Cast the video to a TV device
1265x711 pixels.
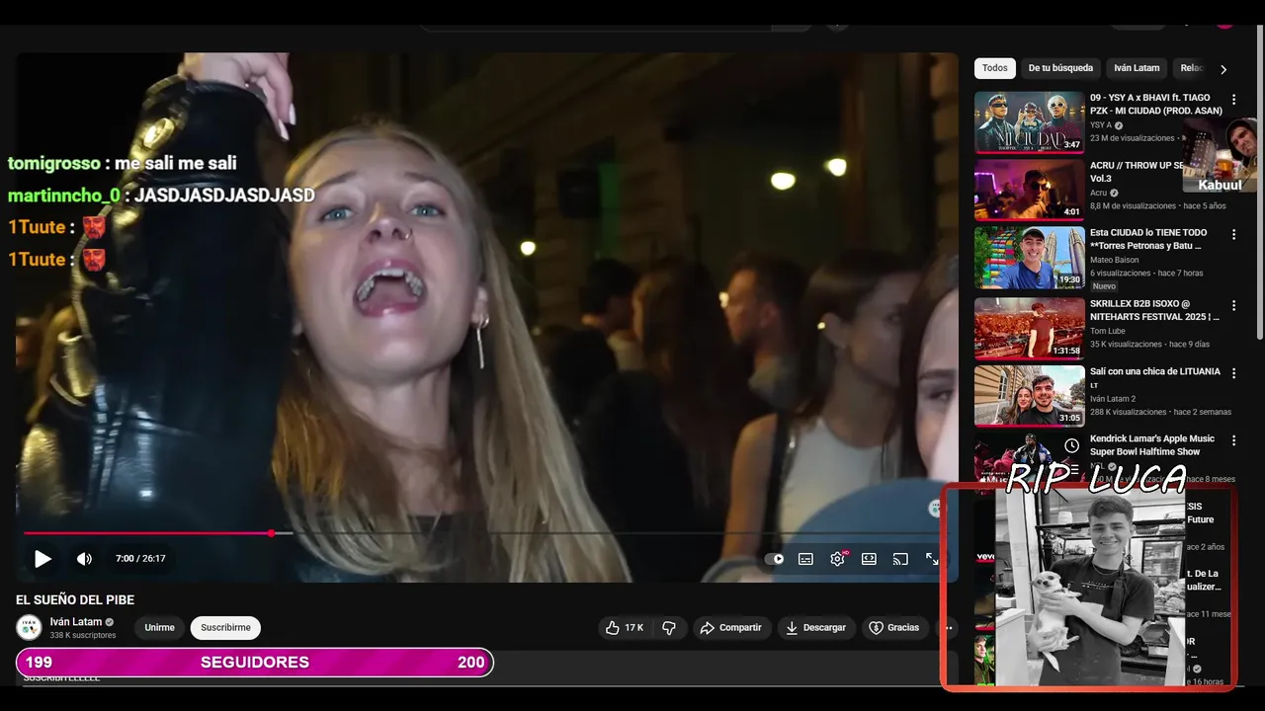pos(900,559)
